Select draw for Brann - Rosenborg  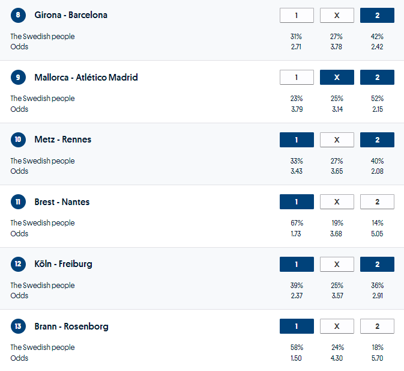tap(337, 327)
